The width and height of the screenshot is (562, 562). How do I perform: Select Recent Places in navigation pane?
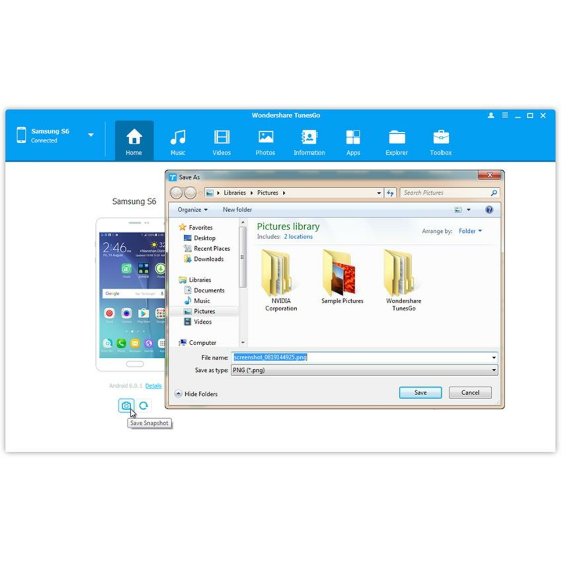tap(207, 249)
